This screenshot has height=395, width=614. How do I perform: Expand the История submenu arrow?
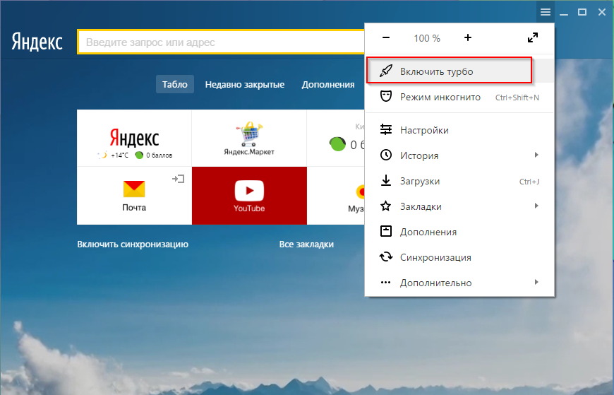(536, 155)
